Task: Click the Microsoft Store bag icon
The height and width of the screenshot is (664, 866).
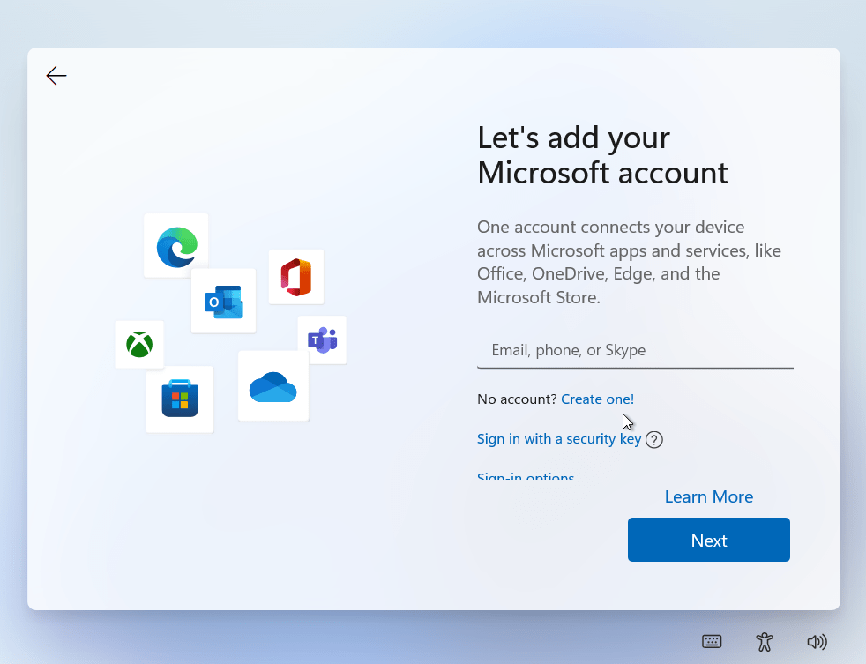Action: (x=180, y=399)
